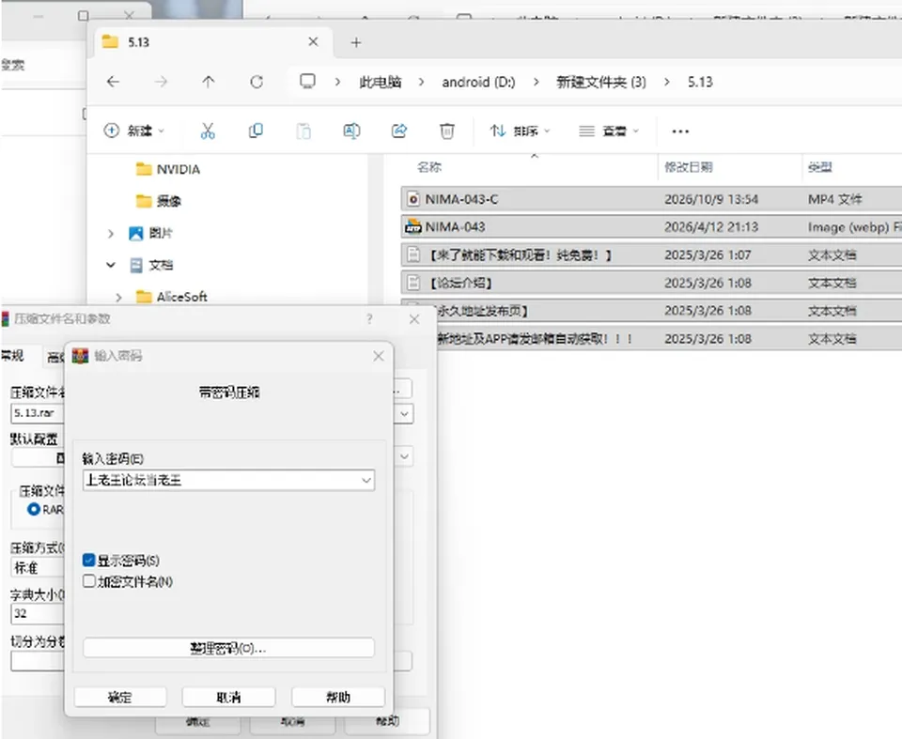Sort files by the 修改日期 column header

click(689, 167)
